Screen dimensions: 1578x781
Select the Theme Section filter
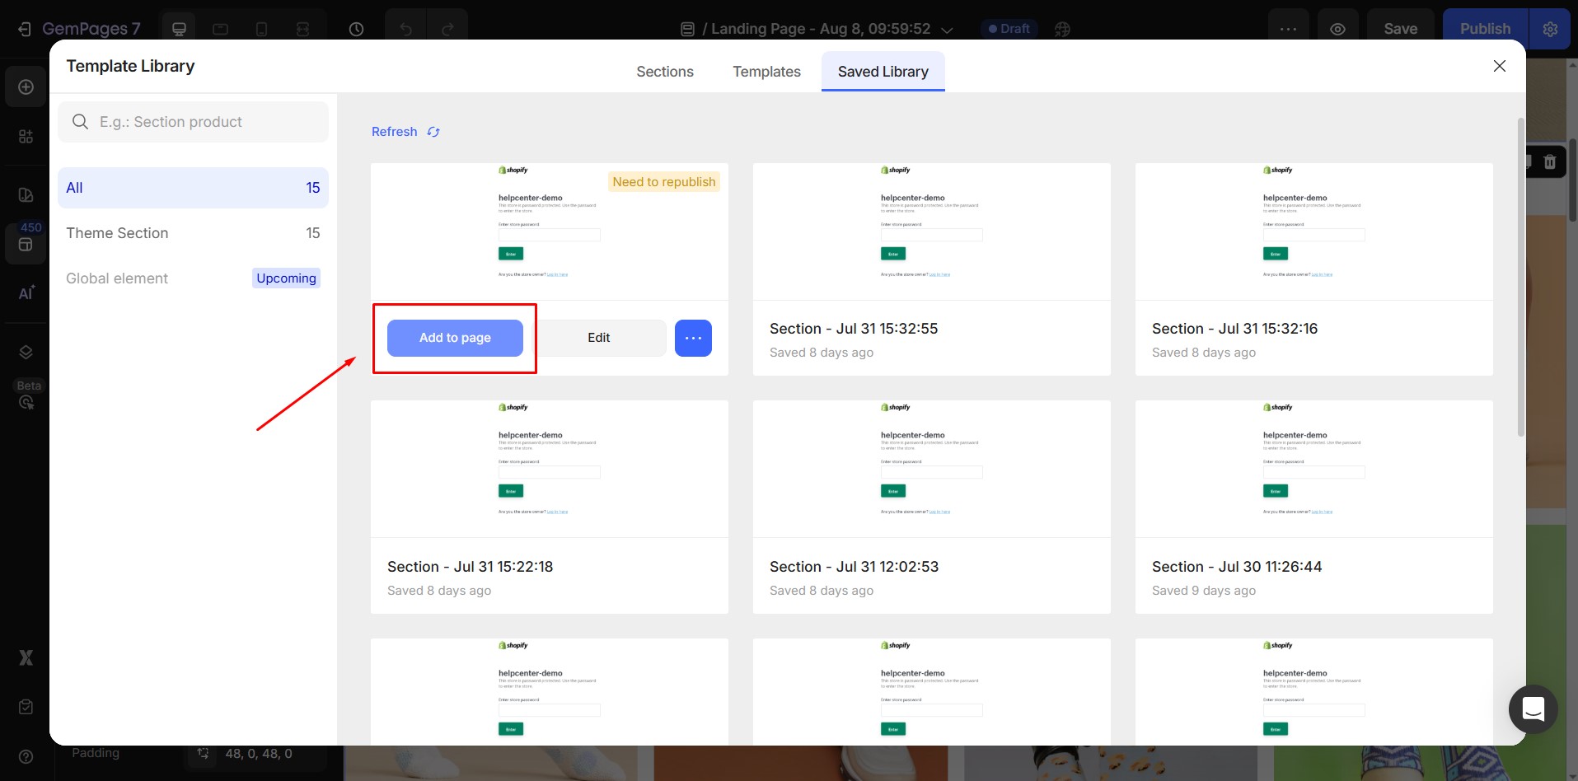tap(193, 233)
